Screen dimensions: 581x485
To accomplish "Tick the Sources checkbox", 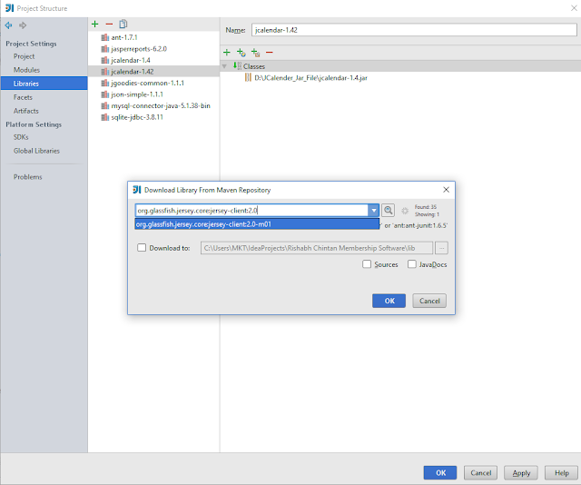I will coord(367,264).
